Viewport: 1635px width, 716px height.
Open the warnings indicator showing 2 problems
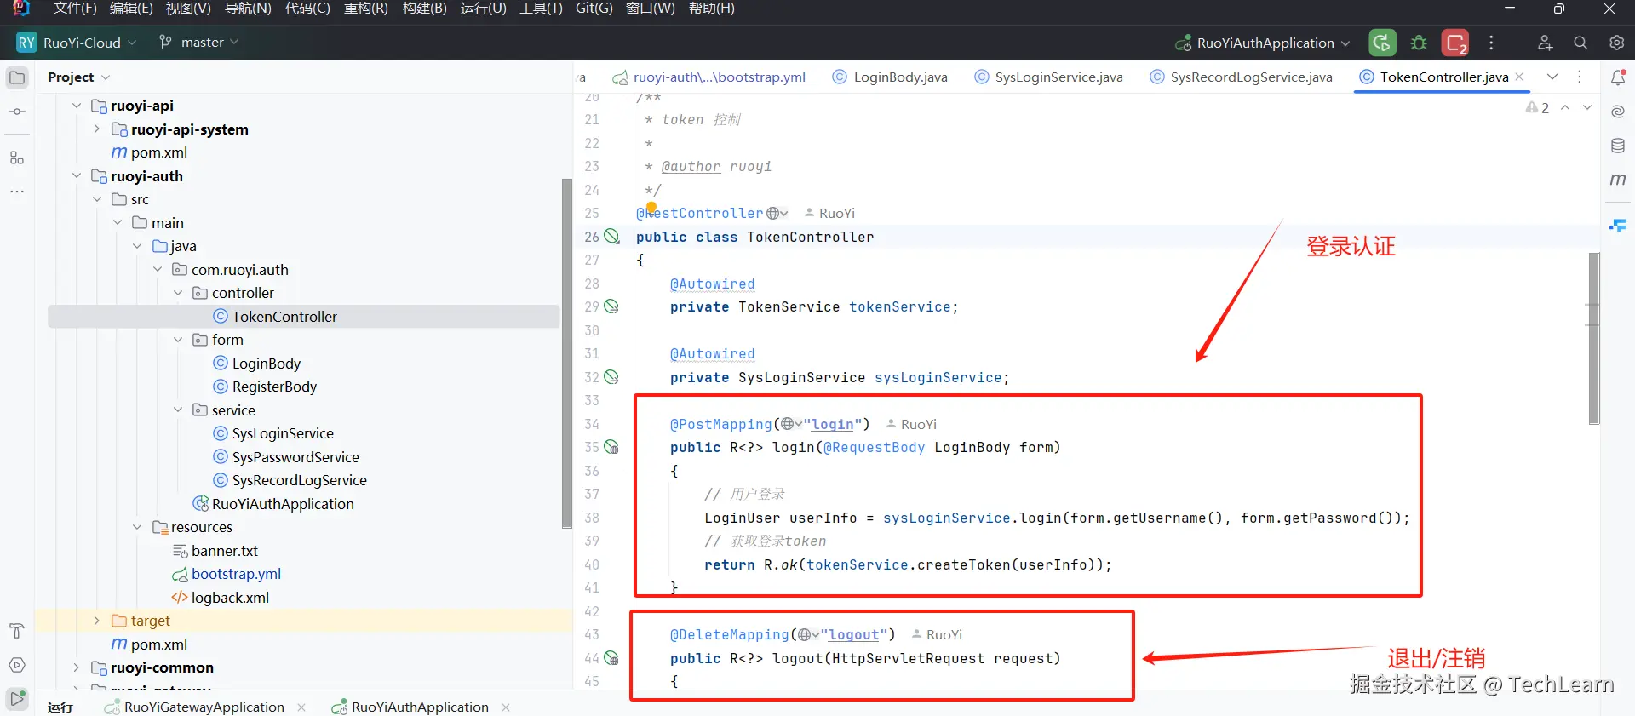click(x=1537, y=108)
